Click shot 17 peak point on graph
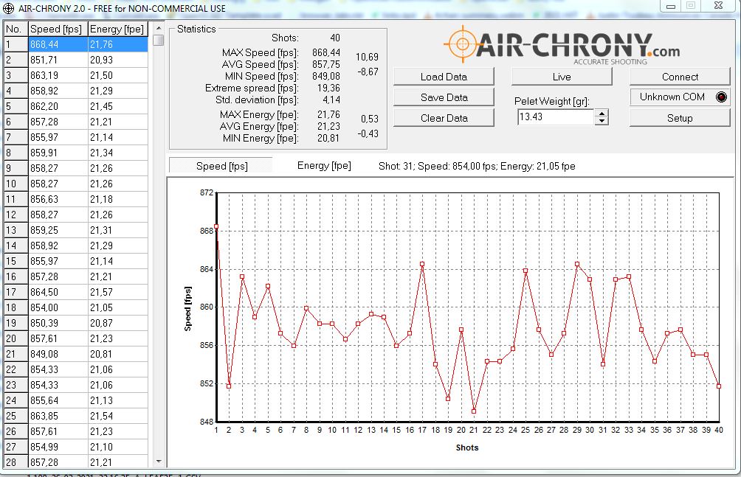The height and width of the screenshot is (477, 741). pos(422,265)
